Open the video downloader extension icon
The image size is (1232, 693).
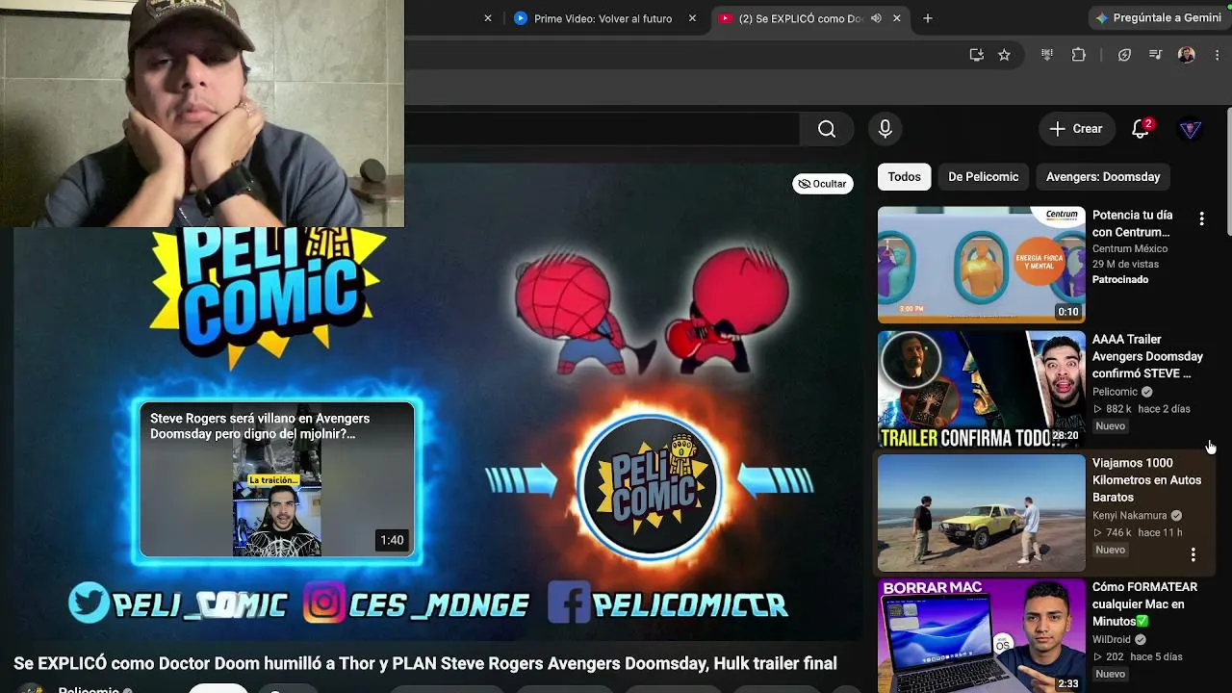pos(1047,55)
